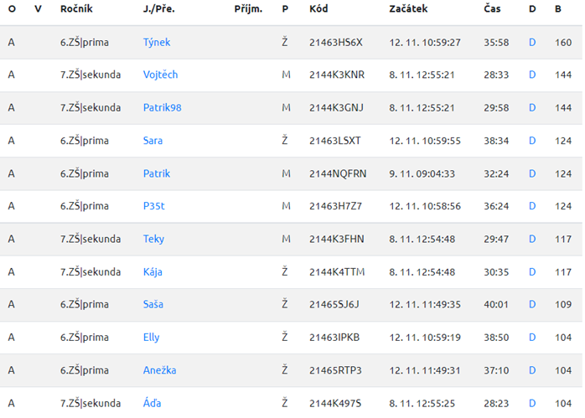Image resolution: width=585 pixels, height=418 pixels.
Task: Click the Kája name link
Action: click(153, 272)
